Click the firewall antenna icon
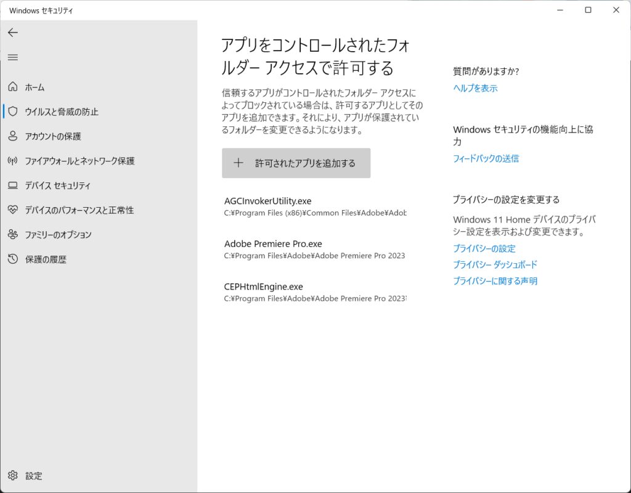631x493 pixels. tap(13, 161)
